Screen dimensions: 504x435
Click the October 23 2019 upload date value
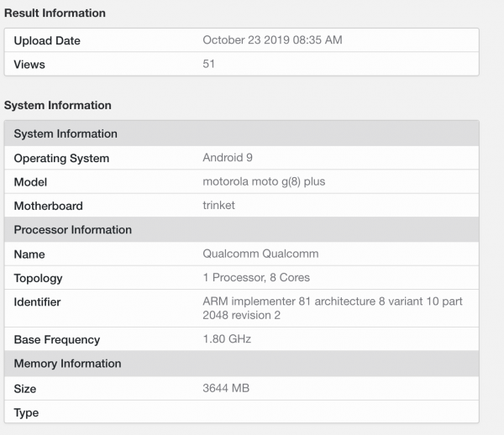click(272, 40)
